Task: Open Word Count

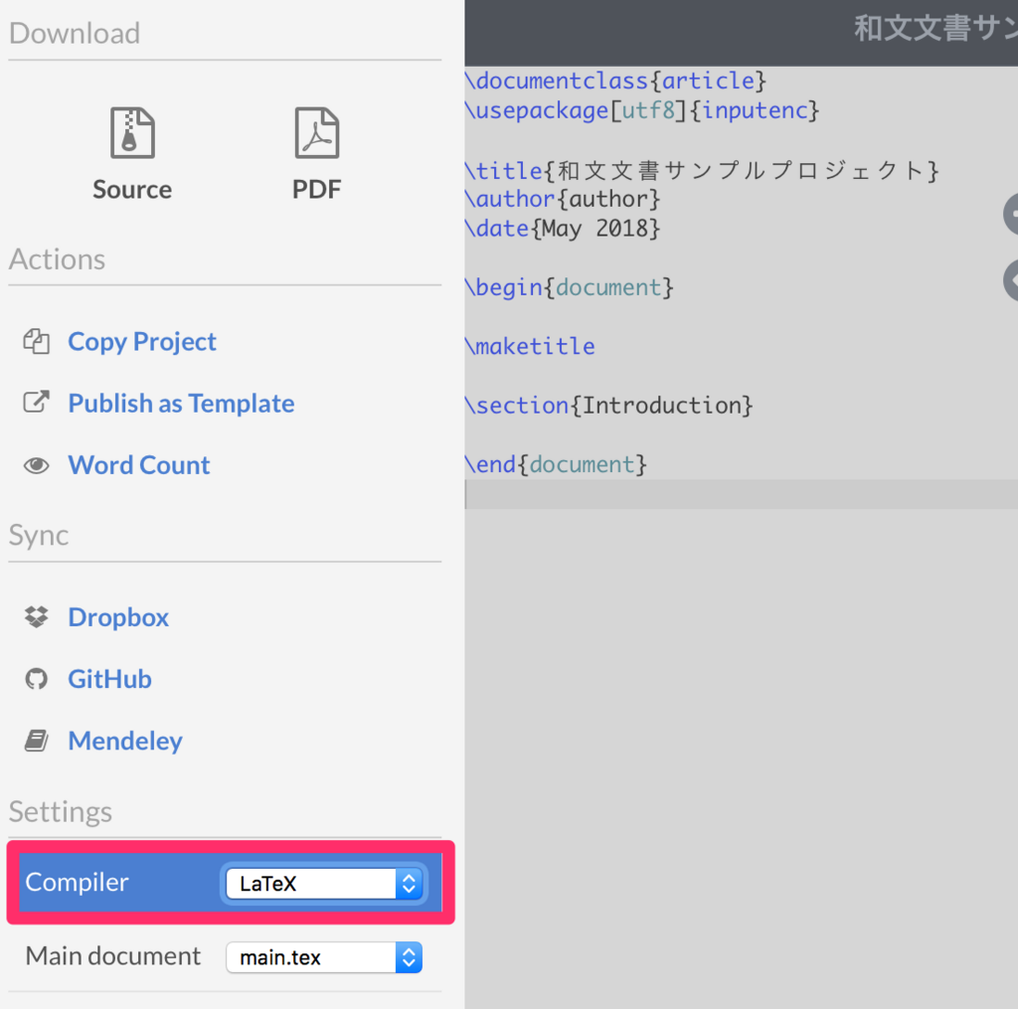Action: point(138,464)
